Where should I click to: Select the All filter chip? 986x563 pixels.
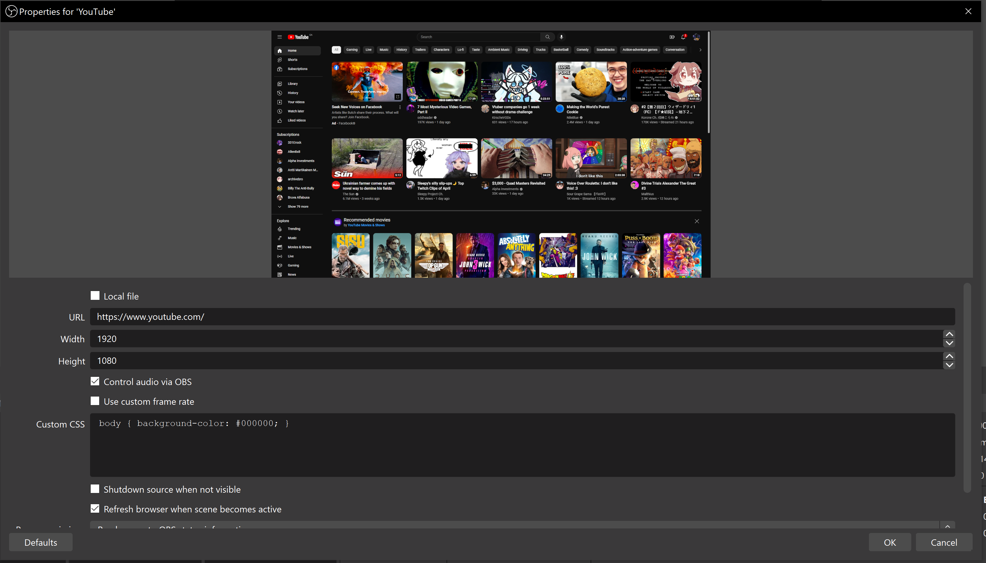click(x=336, y=50)
